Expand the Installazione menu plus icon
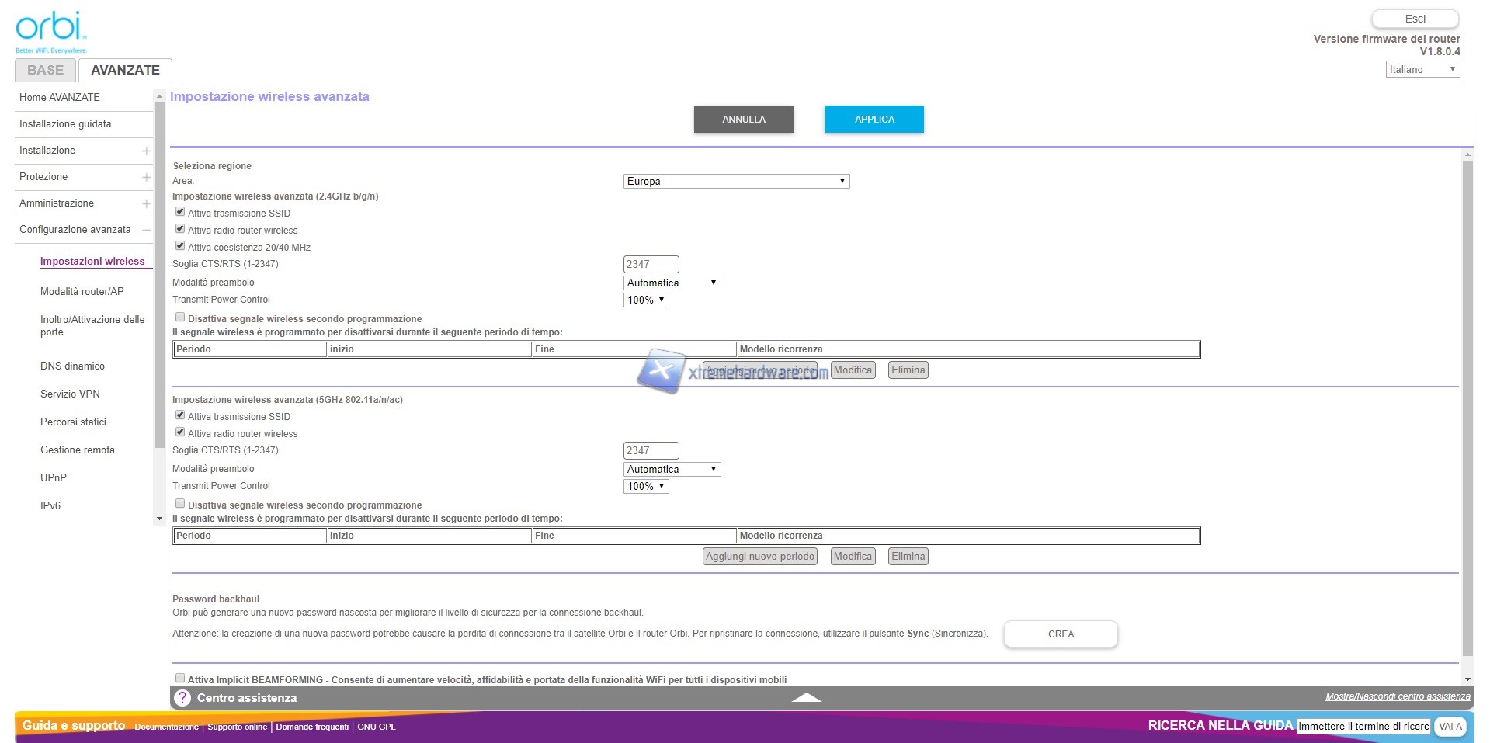 click(x=146, y=151)
